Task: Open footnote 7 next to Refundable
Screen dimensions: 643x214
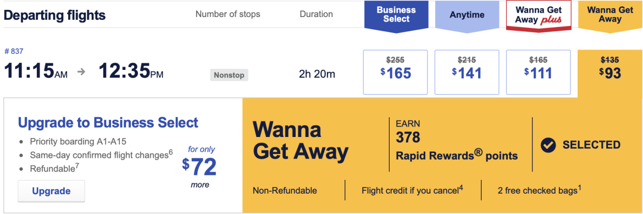Action: (77, 166)
